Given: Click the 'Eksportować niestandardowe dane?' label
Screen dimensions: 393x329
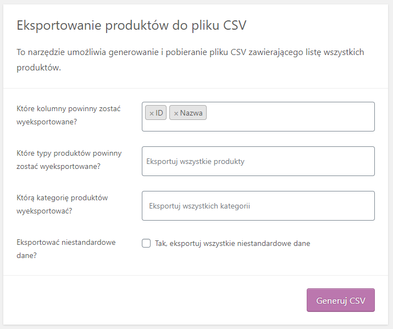Looking at the screenshot, I should [66, 249].
